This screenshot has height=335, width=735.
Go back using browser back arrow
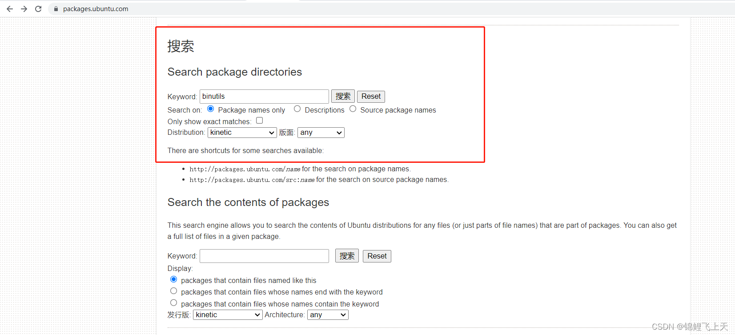pyautogui.click(x=10, y=9)
